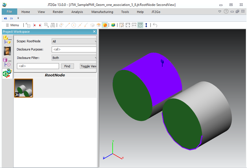This screenshot has width=247, height=168.
Task: Select the orange-topped box icon
Action: (99, 25)
